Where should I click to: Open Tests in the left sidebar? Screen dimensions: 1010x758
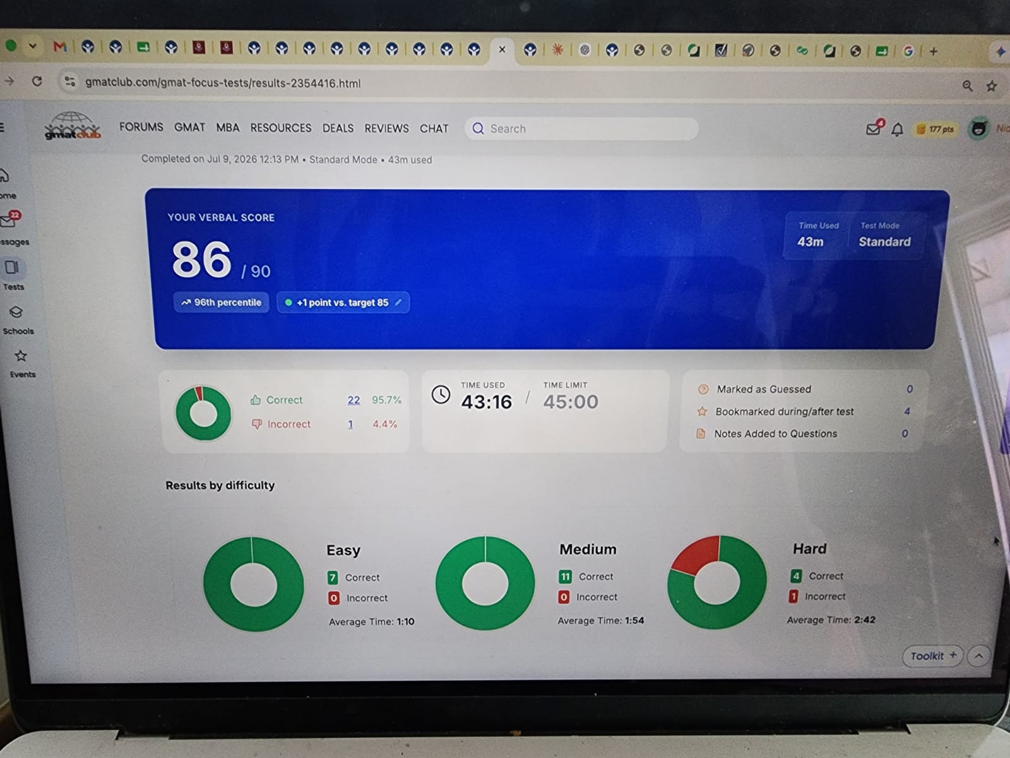(13, 275)
